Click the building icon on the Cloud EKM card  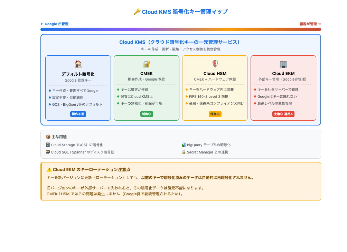click(283, 64)
